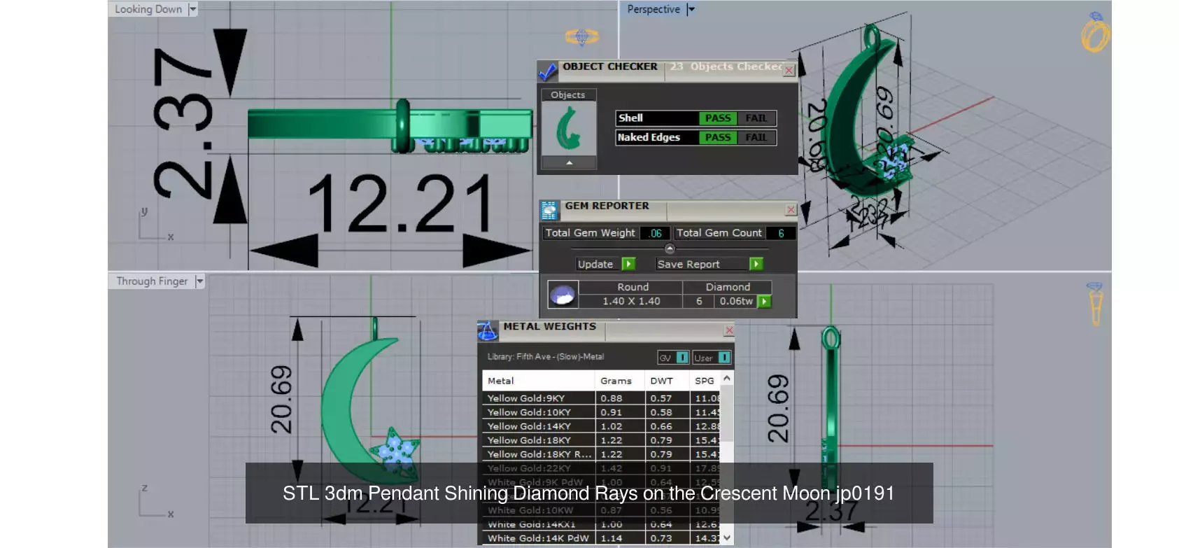Select the Yellow Gold:9KY row
The image size is (1179, 548).
tap(602, 398)
